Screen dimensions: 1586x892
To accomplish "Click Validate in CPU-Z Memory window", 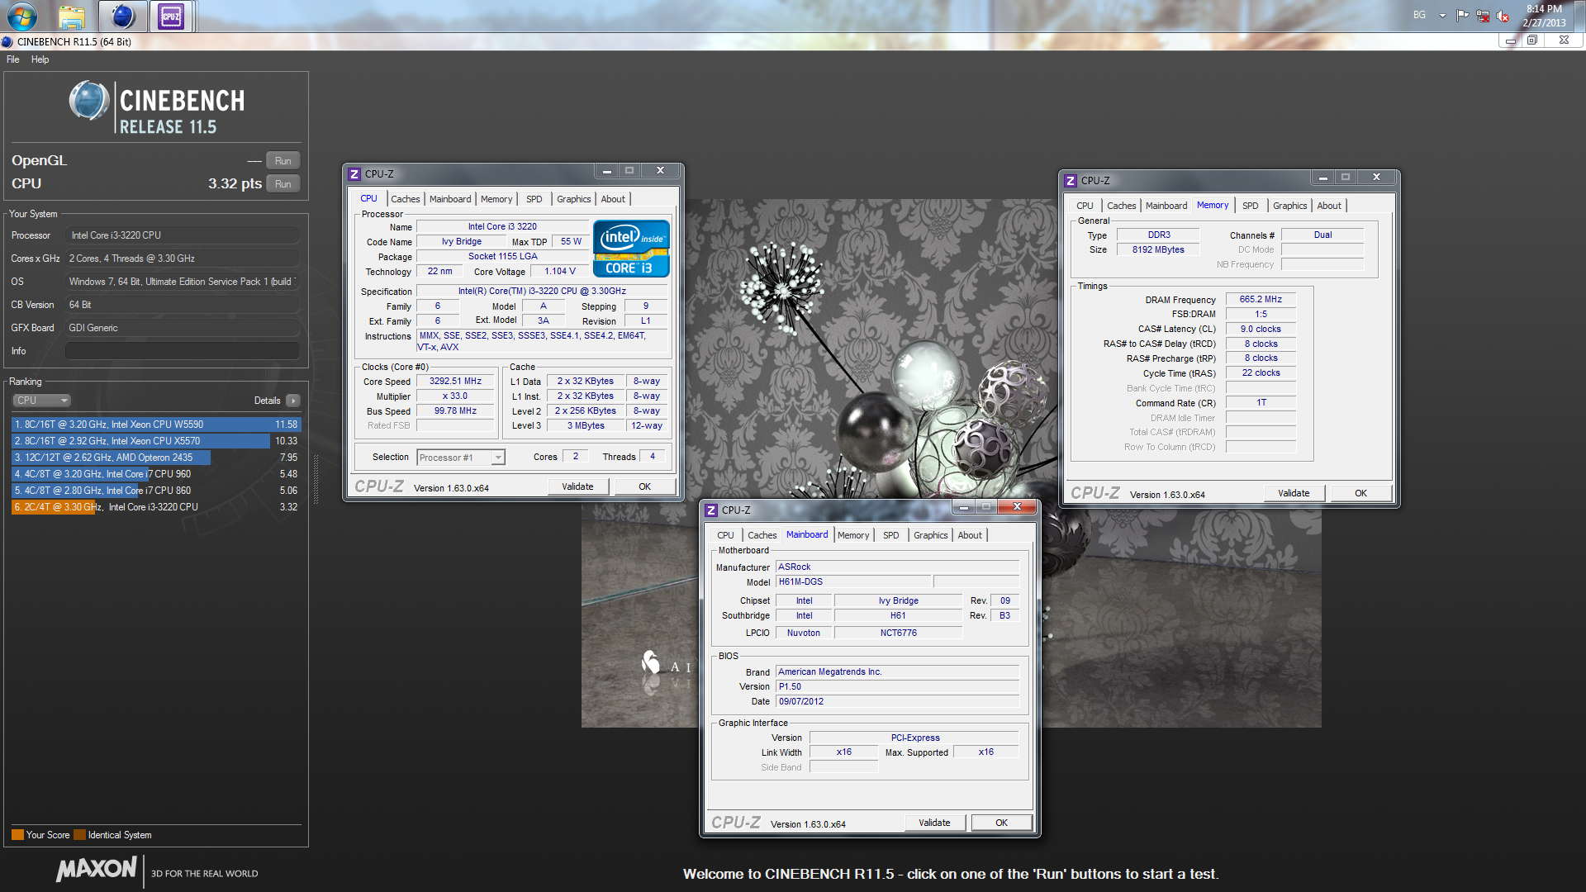I will 1294,493.
